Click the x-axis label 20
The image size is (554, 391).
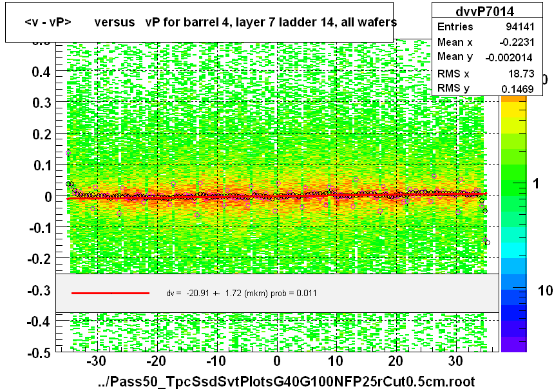(x=396, y=361)
